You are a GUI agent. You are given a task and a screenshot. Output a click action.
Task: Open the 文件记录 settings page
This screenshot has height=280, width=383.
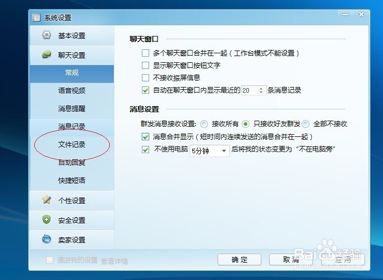click(72, 144)
